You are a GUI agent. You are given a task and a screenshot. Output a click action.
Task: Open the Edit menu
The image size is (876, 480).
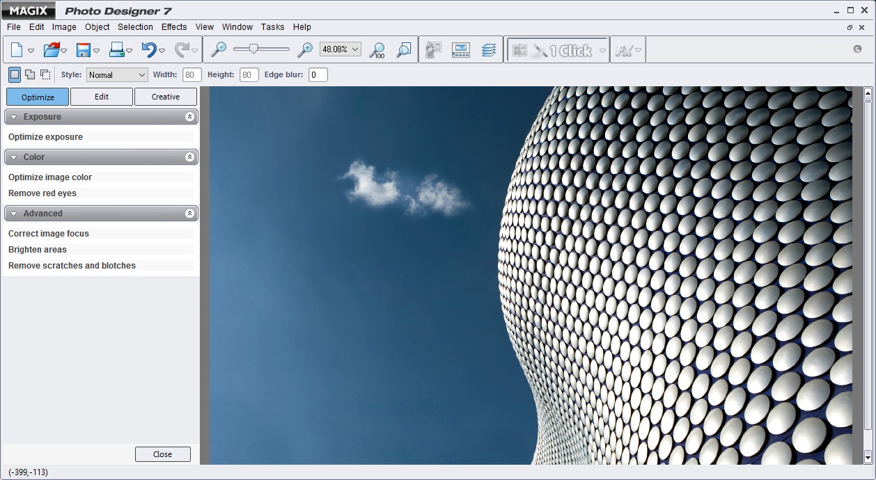36,27
